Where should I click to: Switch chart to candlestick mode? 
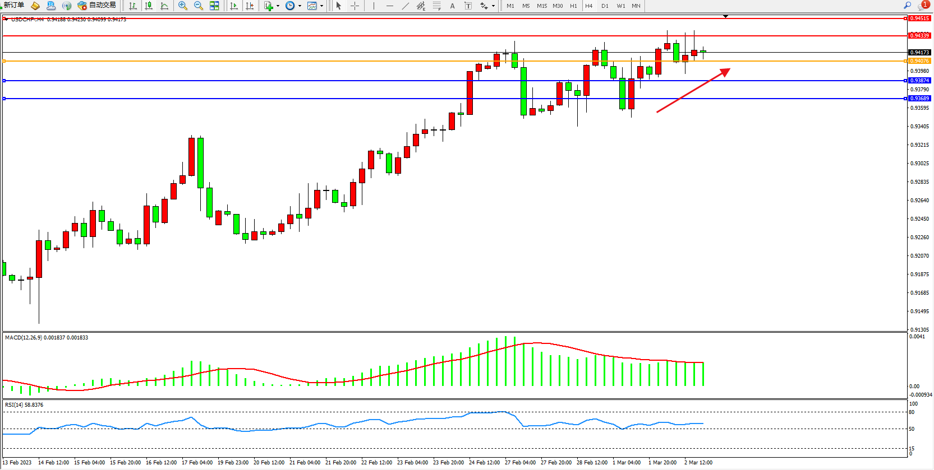[x=149, y=6]
